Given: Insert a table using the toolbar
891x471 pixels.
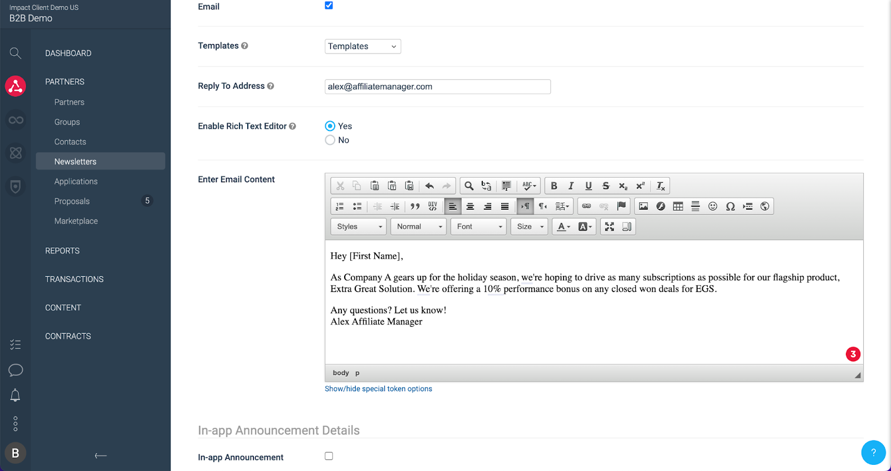Looking at the screenshot, I should [678, 206].
